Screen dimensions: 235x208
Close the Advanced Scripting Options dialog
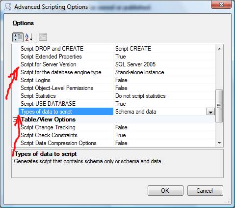coord(221,4)
